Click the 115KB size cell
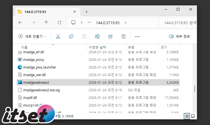 (x=174, y=75)
